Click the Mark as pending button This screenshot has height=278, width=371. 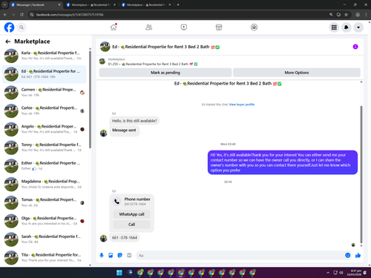coord(165,73)
